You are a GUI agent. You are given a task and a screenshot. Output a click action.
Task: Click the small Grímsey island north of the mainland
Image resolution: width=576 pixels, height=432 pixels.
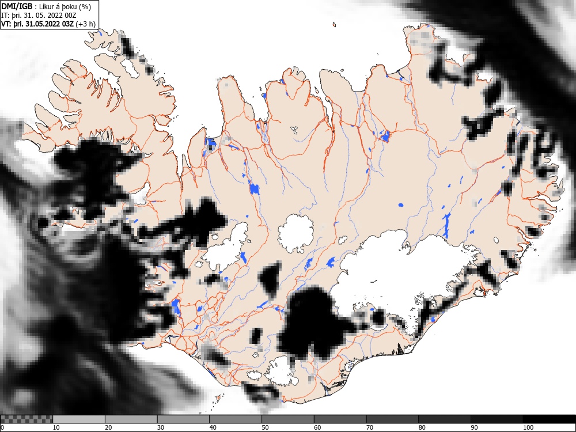click(x=334, y=25)
